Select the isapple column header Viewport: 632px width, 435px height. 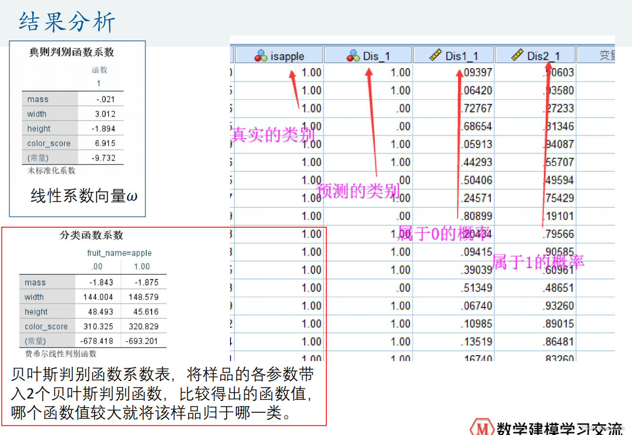tap(279, 55)
